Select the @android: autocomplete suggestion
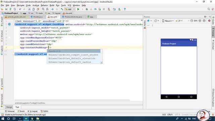 (74, 51)
